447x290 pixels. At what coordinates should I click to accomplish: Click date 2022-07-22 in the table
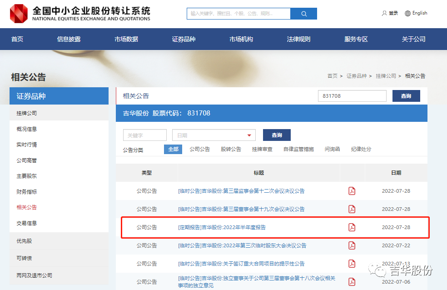click(396, 245)
